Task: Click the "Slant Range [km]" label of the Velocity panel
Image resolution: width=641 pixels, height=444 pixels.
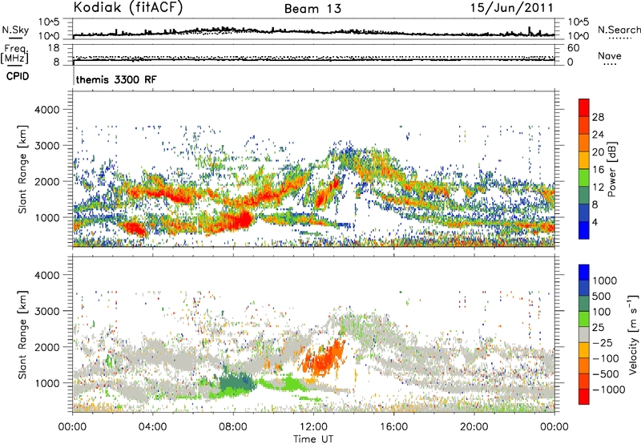Action: tap(22, 334)
